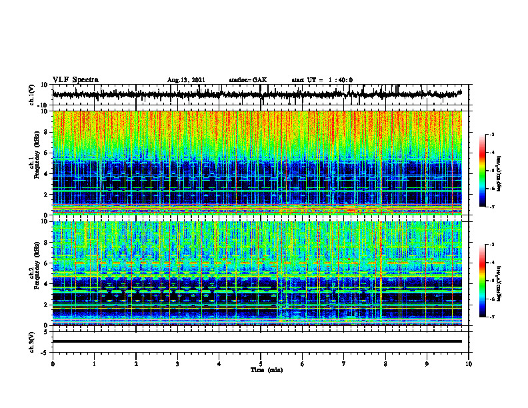Click the Time axis tick label "9"

427,364
